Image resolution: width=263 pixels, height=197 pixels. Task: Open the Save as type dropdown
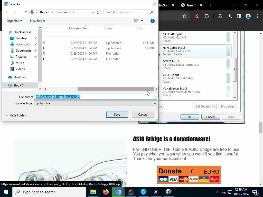pos(96,103)
